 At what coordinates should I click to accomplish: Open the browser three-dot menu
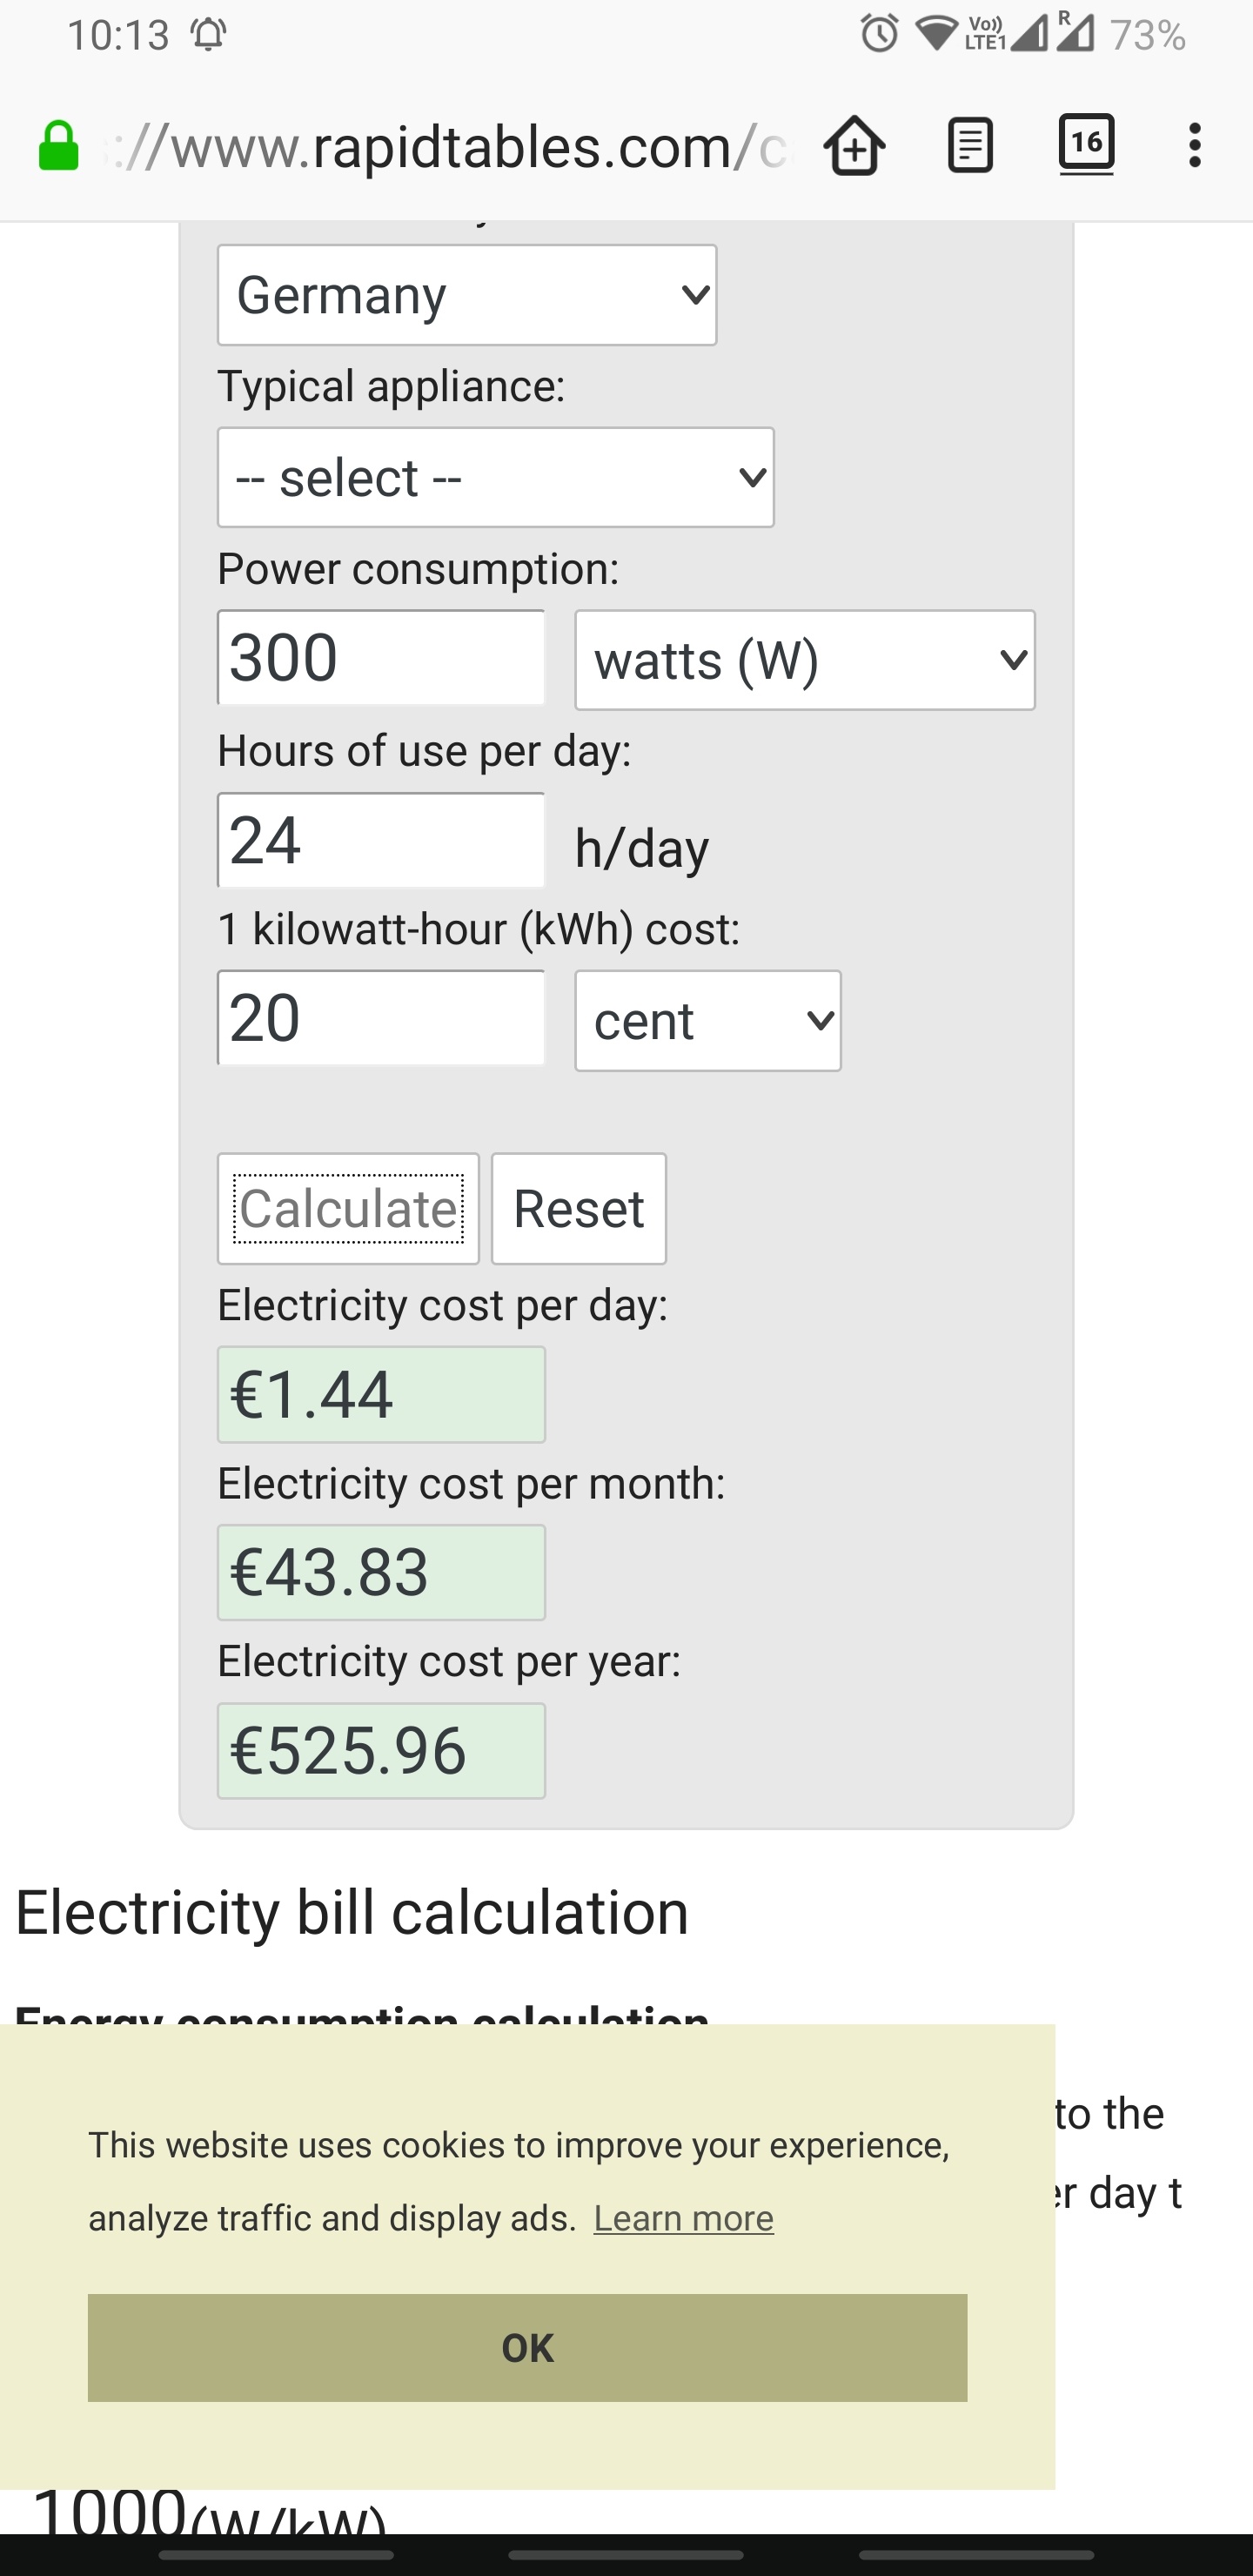click(1194, 146)
